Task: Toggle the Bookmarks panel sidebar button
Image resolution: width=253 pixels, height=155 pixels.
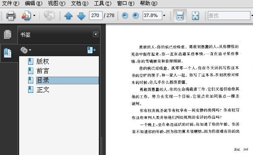Action: click(8, 53)
